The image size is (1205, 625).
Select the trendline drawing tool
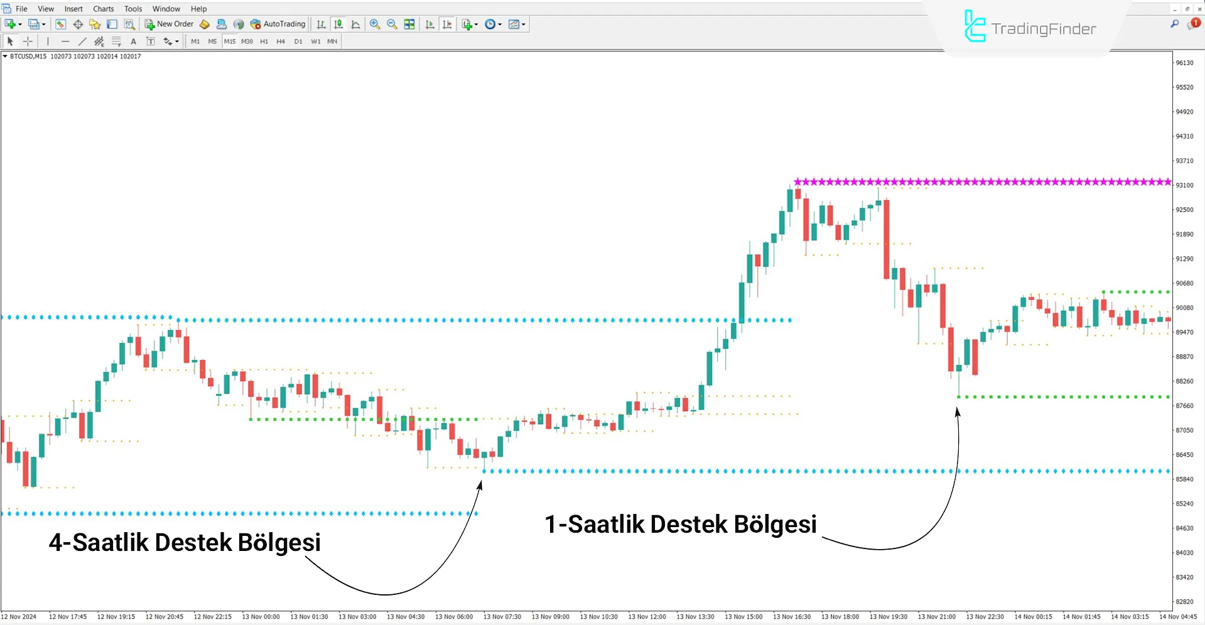point(82,41)
